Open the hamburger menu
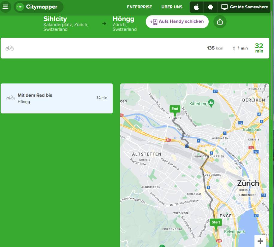The image size is (274, 247). [5, 7]
